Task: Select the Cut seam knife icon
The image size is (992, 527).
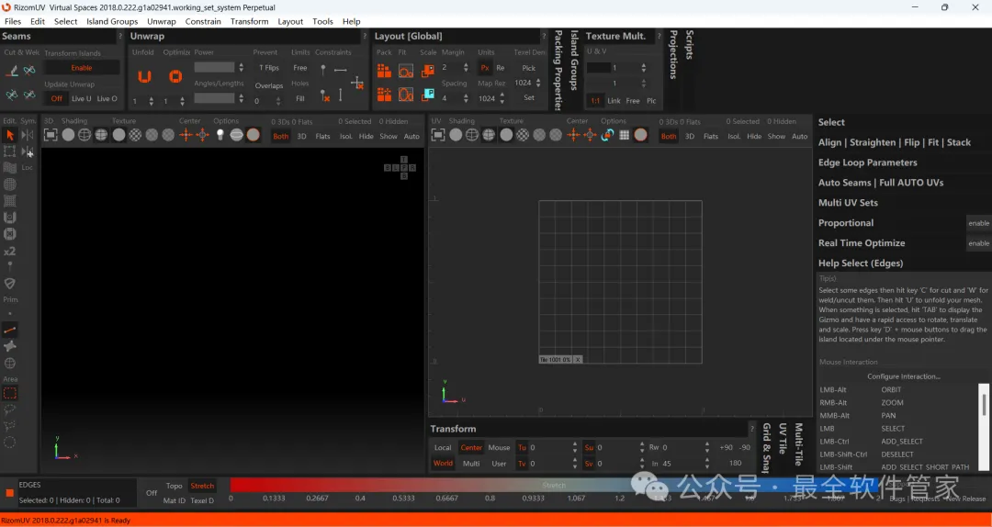Action: click(11, 70)
